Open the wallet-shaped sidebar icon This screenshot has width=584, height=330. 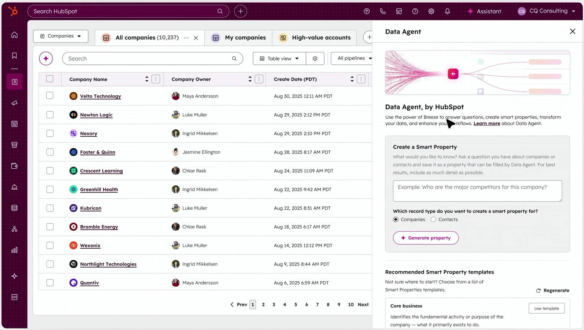pos(14,166)
